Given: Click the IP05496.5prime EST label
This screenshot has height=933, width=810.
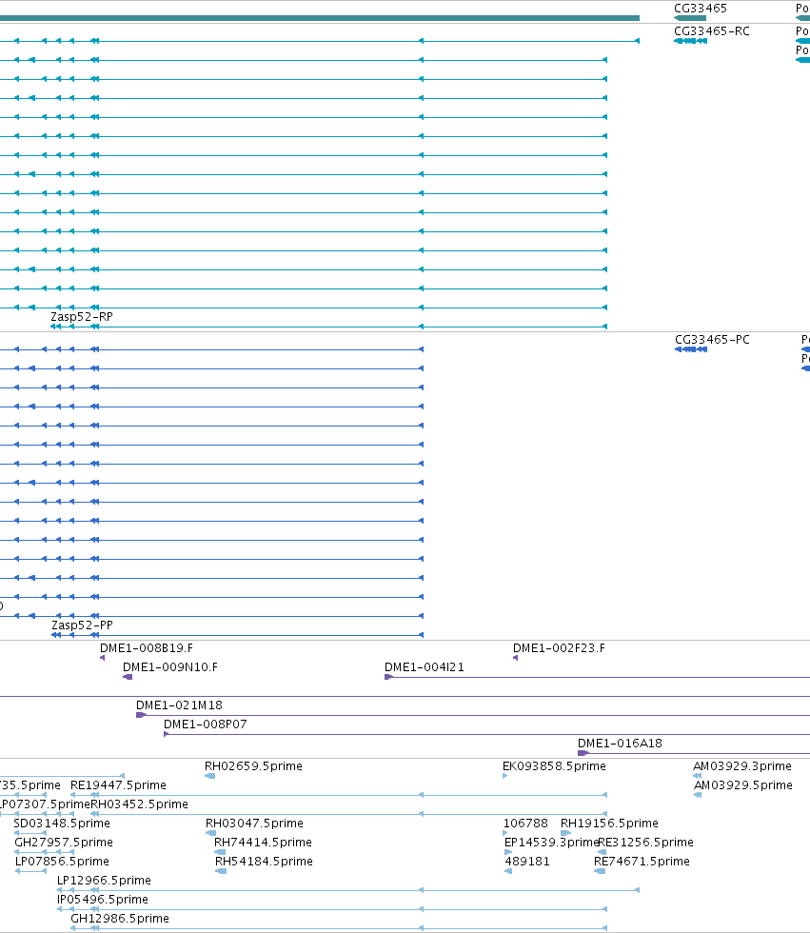Looking at the screenshot, I should pyautogui.click(x=102, y=899).
